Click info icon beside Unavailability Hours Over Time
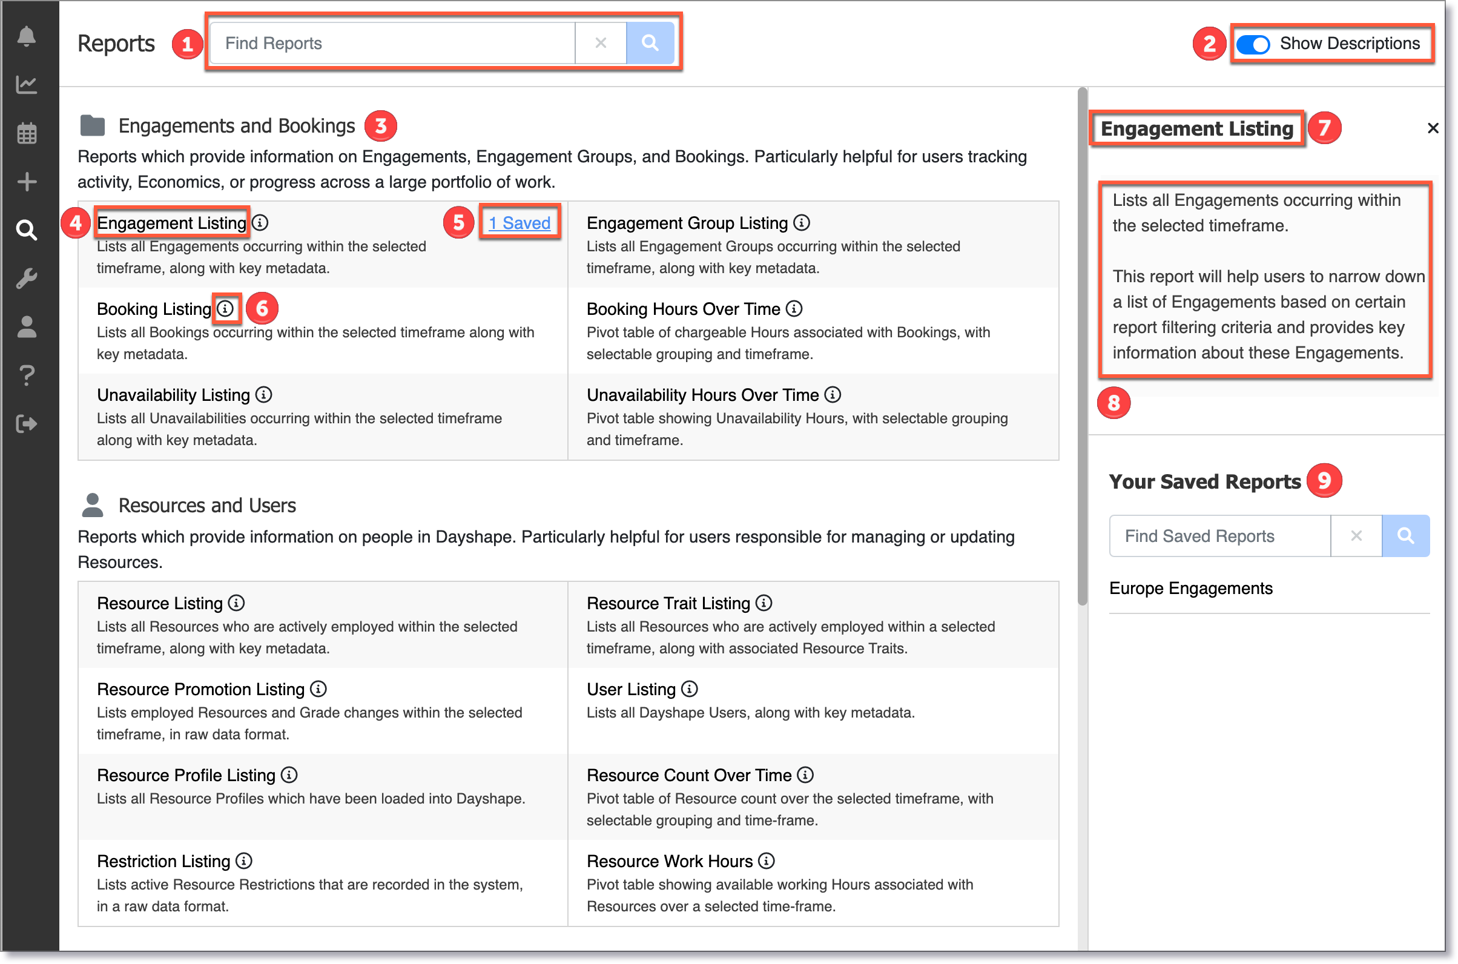 (833, 395)
